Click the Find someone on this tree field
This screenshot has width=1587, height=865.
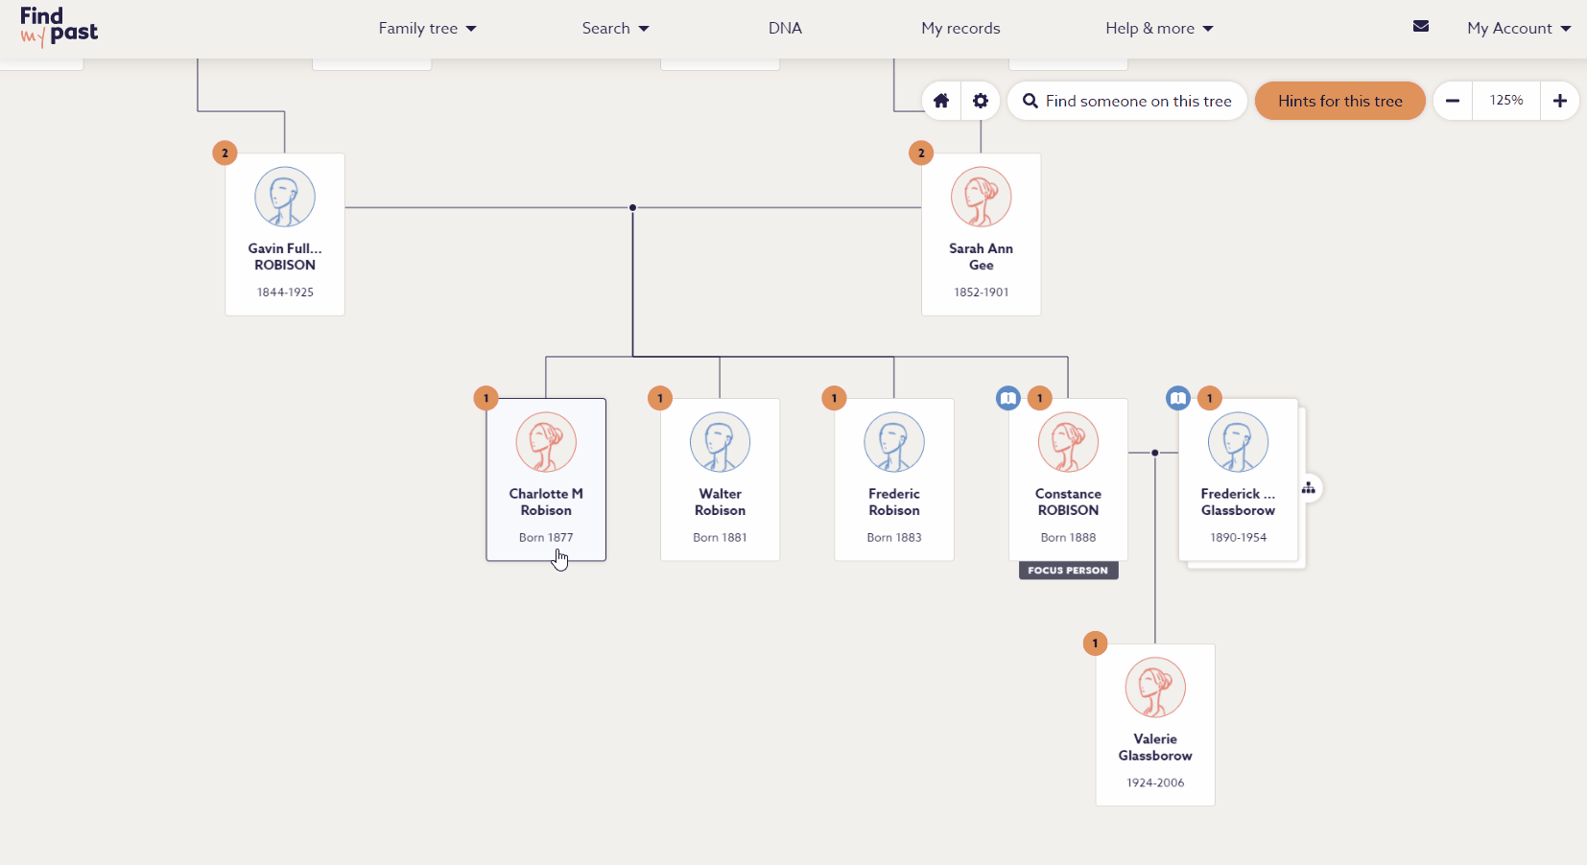point(1127,101)
